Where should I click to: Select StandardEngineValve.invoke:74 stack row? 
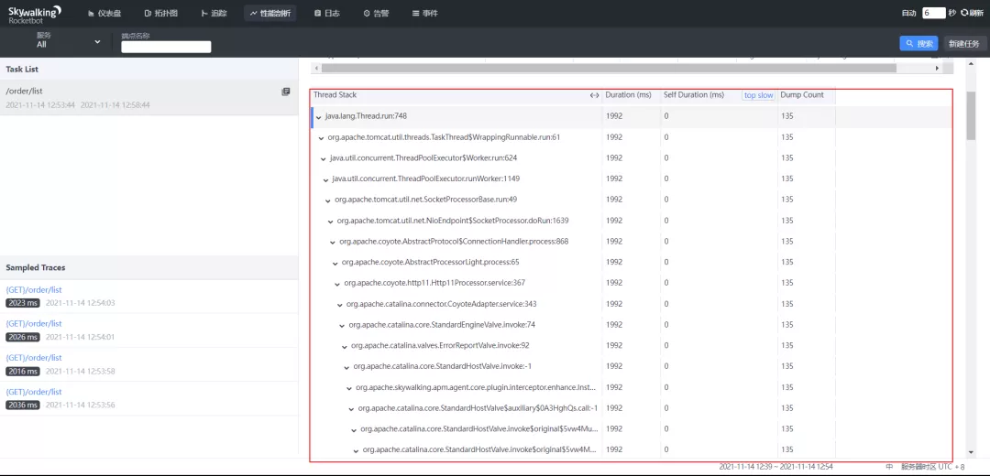pyautogui.click(x=632, y=325)
